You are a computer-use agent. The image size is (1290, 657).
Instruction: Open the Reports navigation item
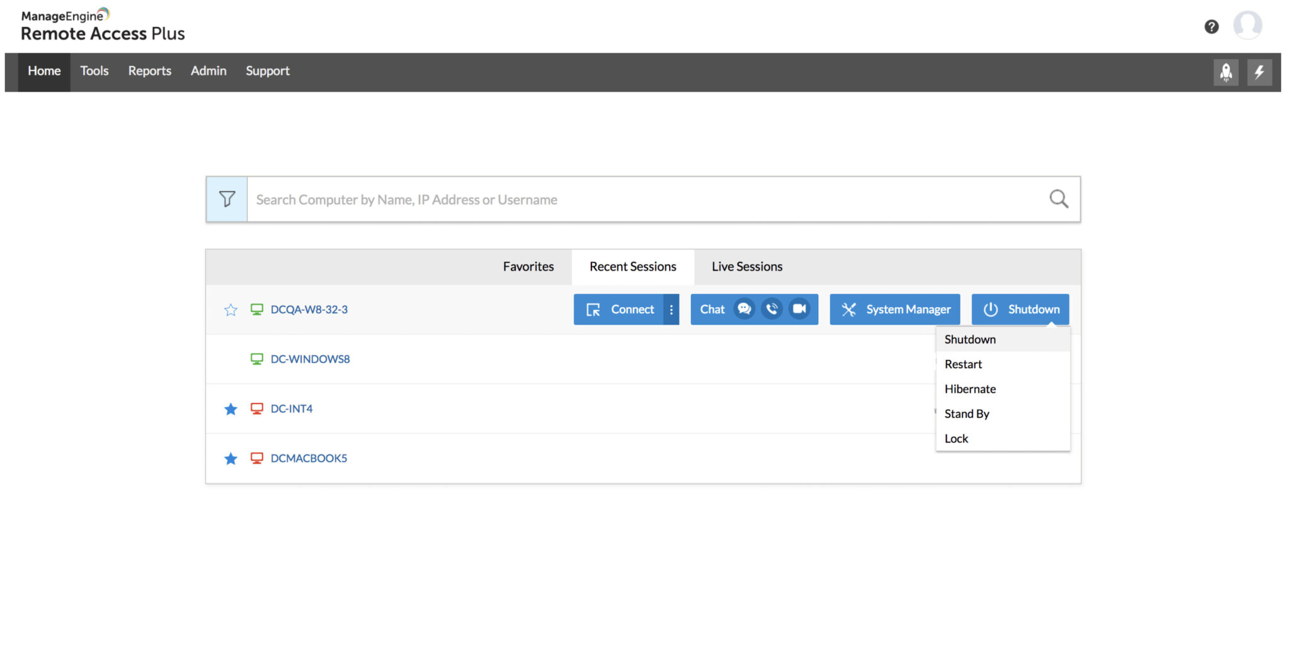pos(150,71)
